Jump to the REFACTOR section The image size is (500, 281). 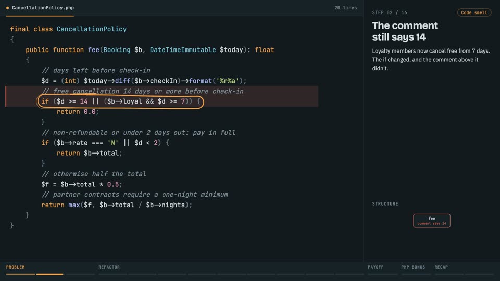pyautogui.click(x=109, y=267)
